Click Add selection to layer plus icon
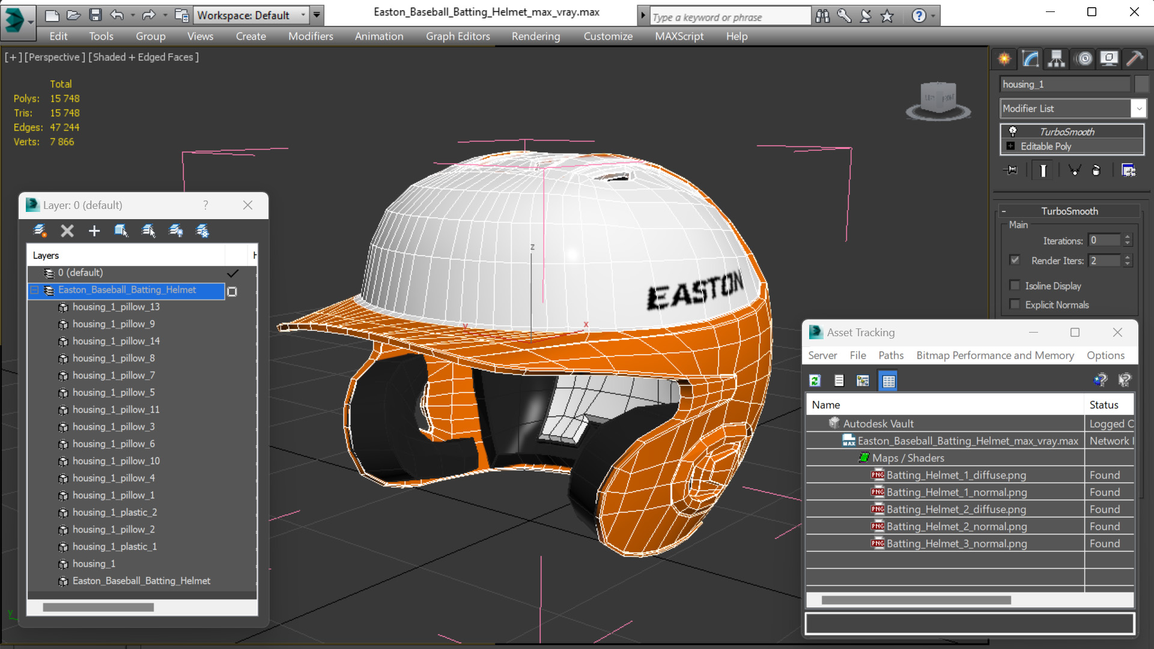1154x649 pixels. tap(94, 231)
